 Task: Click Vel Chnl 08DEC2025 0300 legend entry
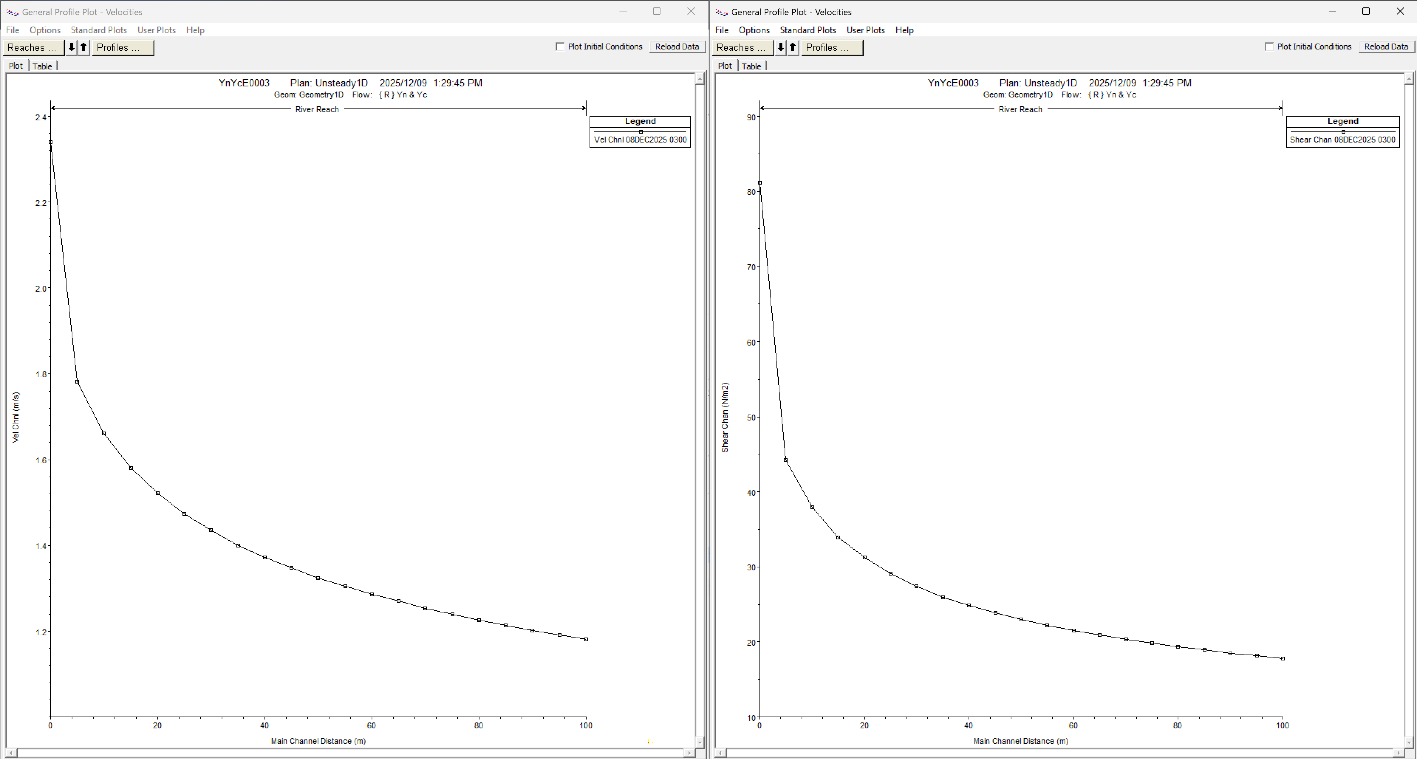pos(640,140)
